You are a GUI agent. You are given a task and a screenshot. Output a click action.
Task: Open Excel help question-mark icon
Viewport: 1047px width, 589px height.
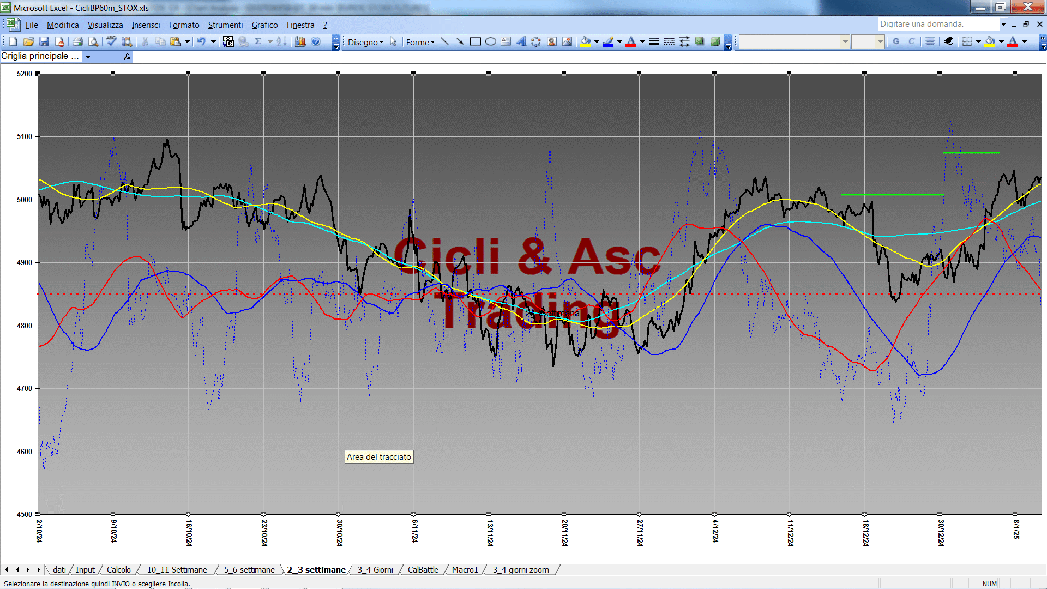[316, 41]
